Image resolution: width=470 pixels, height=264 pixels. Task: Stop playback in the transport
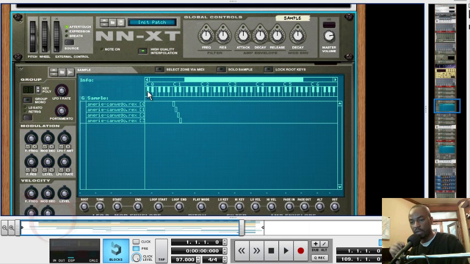tap(271, 251)
